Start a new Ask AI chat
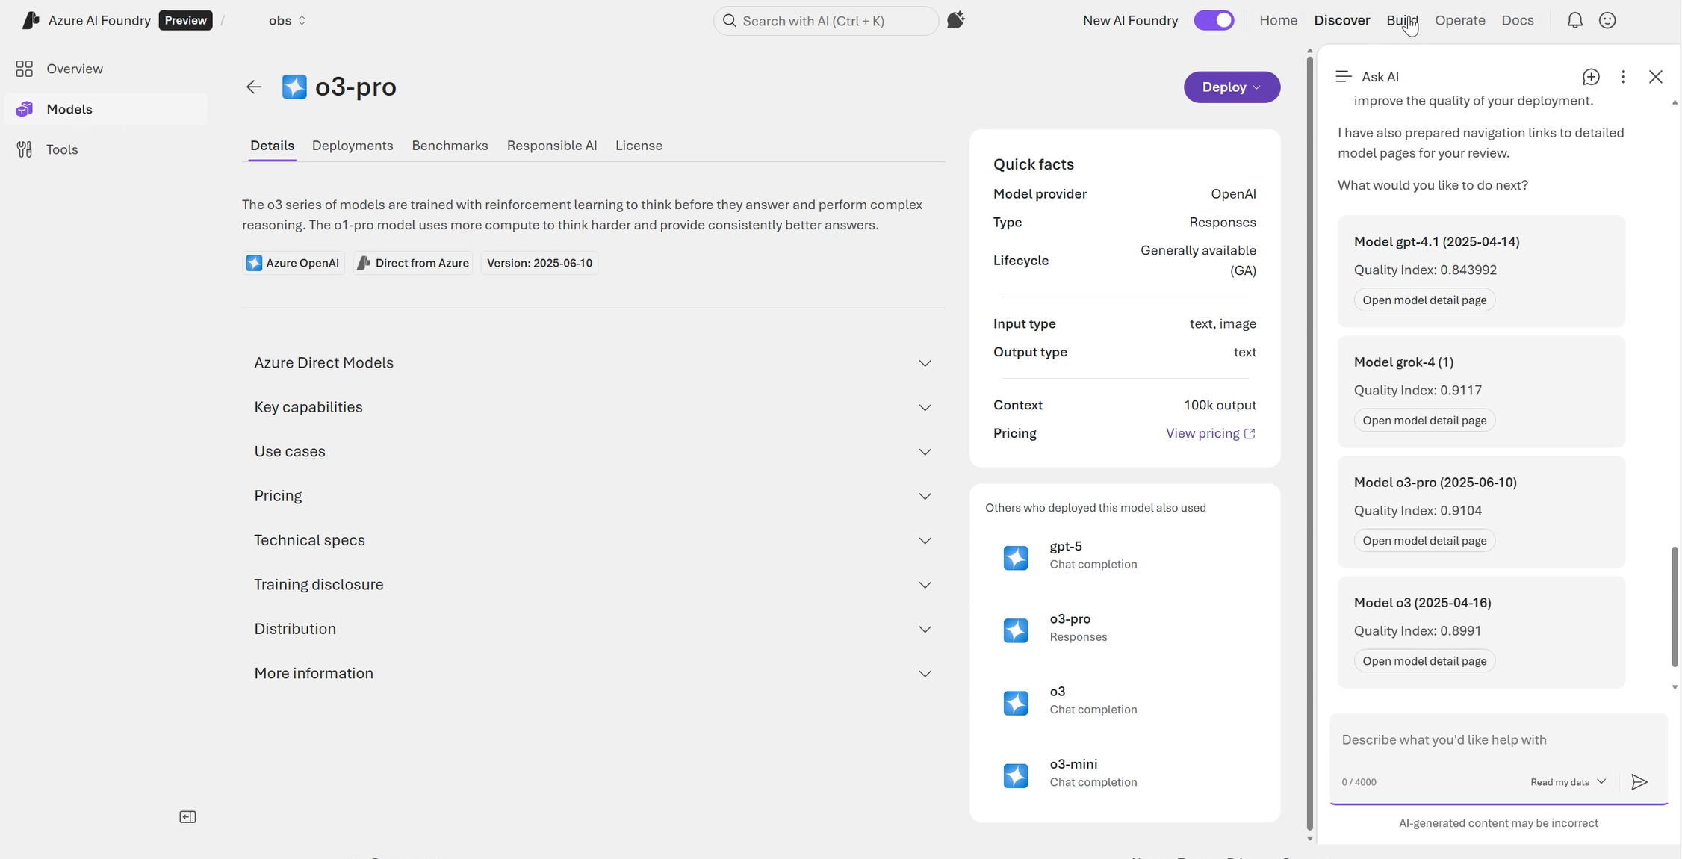The height and width of the screenshot is (859, 1682). pos(1590,76)
